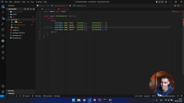Image resolution: width=184 pixels, height=103 pixels.
Task: Open the File menu
Action: [x=6, y=2]
